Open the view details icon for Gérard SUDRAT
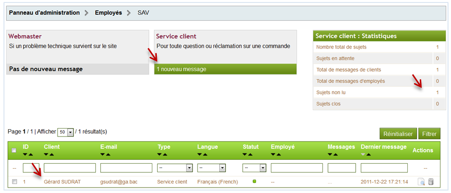Image resolution: width=451 pixels, height=193 pixels. (x=421, y=182)
